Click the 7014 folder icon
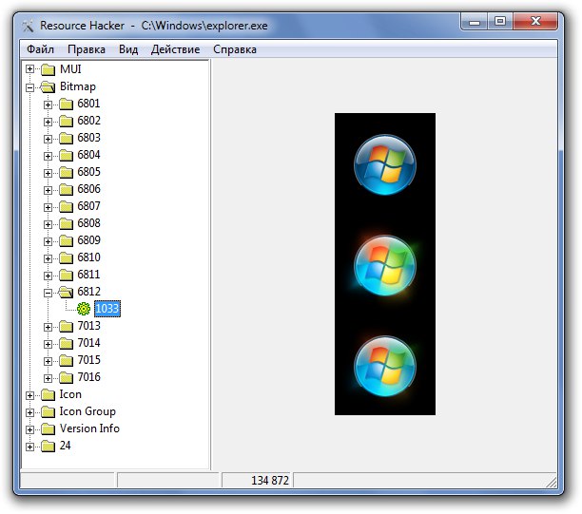Image resolution: width=582 pixels, height=514 pixels. point(66,343)
